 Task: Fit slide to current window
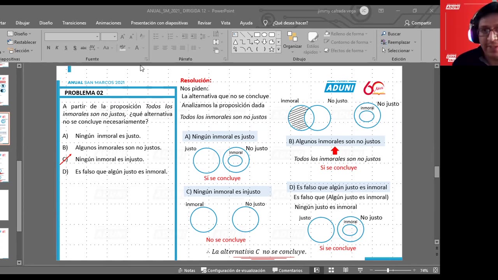(x=436, y=270)
